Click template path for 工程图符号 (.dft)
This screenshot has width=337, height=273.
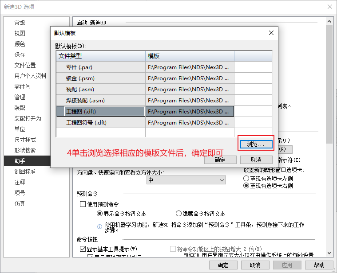(190, 123)
